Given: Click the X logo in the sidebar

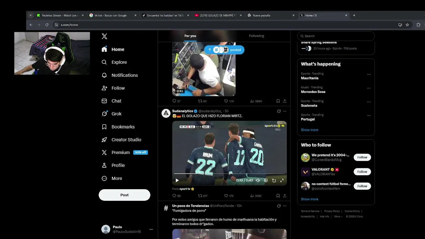Looking at the screenshot, I should tap(104, 37).
